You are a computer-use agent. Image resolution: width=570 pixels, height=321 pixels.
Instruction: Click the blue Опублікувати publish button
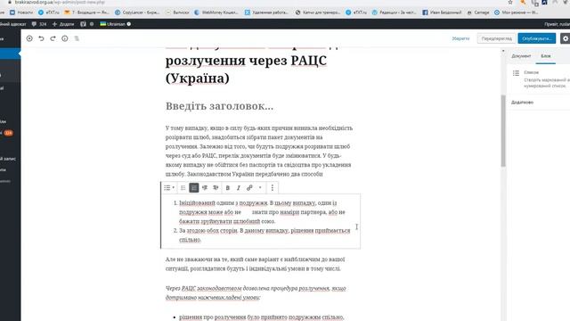[x=537, y=38]
